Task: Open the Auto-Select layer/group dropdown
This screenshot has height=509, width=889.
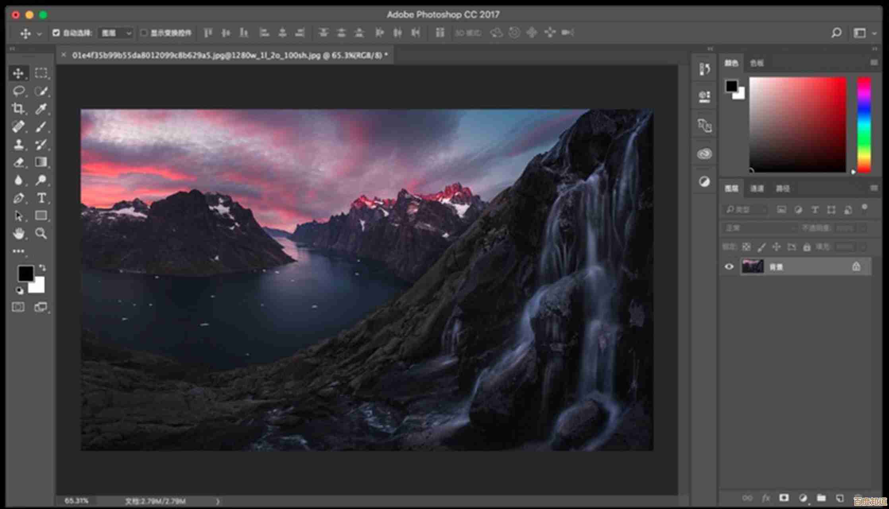Action: coord(116,33)
